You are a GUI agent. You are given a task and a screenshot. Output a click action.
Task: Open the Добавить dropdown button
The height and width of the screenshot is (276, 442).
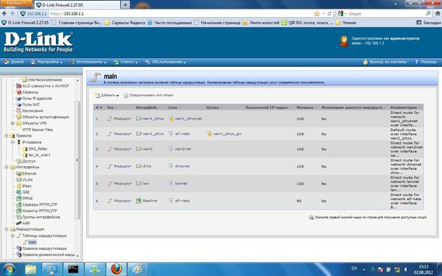tap(107, 95)
